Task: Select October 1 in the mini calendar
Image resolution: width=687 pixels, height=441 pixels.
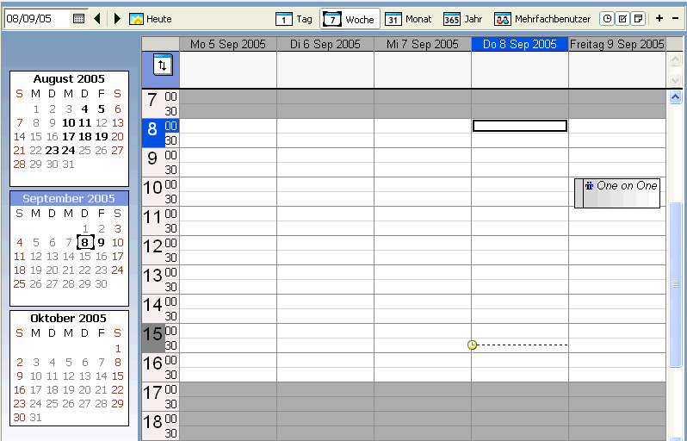Action: [x=118, y=349]
